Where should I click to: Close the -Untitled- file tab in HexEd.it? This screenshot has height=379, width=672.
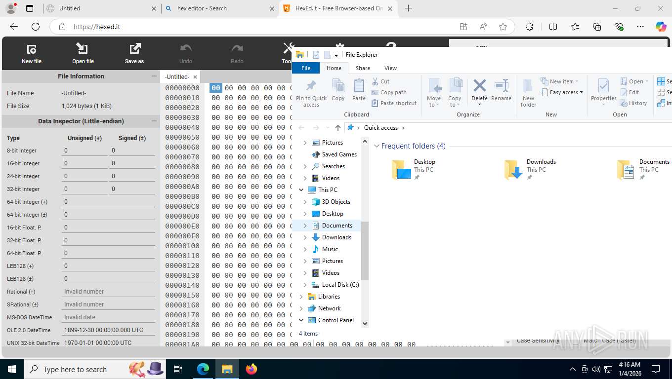tap(195, 77)
